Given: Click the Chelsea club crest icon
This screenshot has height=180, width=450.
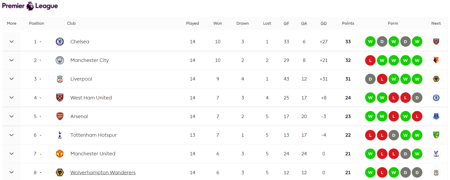Looking at the screenshot, I should [x=60, y=41].
